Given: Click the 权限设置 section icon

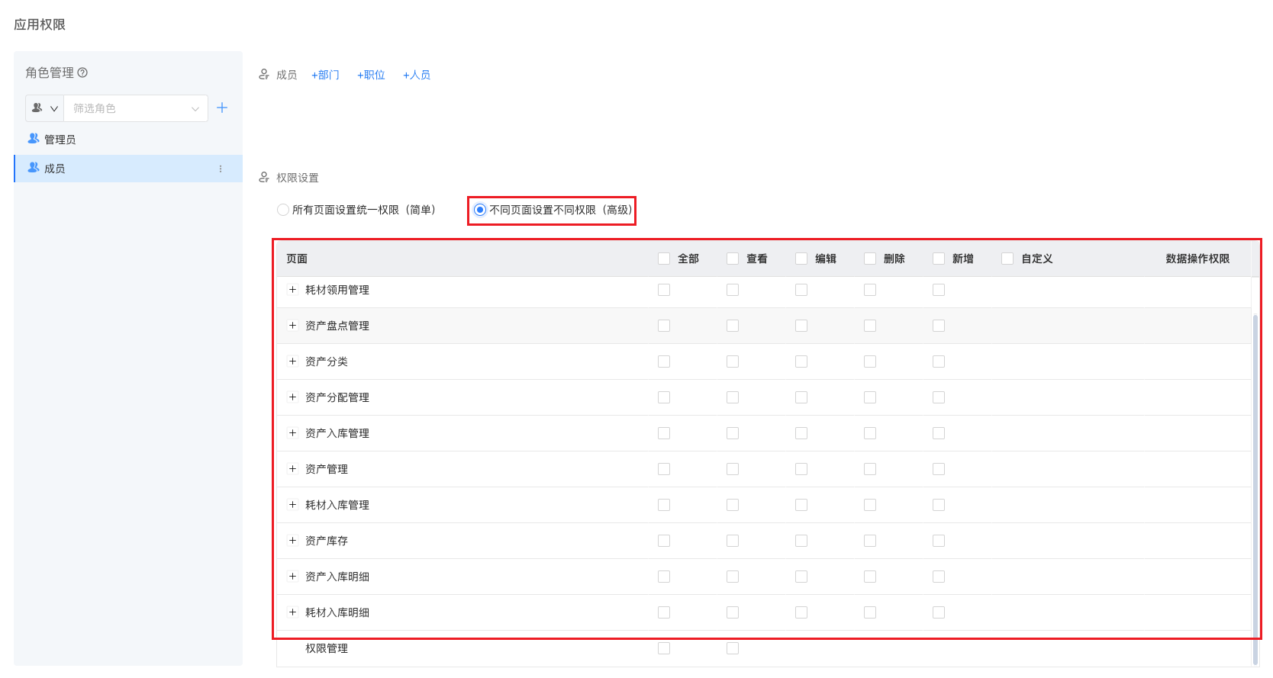Looking at the screenshot, I should click(x=264, y=178).
